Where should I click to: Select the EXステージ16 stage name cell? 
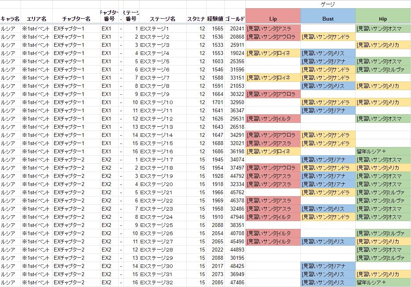(162, 151)
